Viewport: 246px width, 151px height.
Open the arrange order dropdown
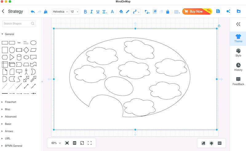(147, 12)
